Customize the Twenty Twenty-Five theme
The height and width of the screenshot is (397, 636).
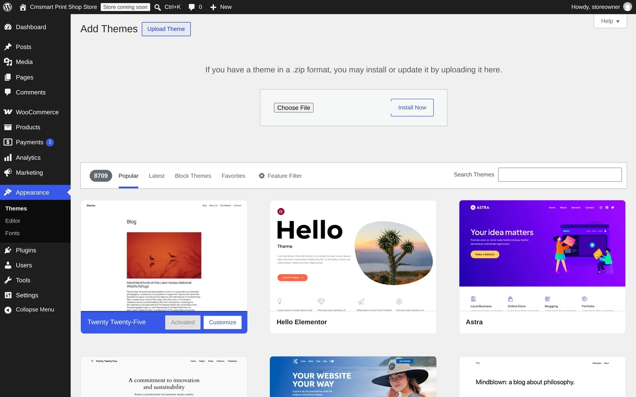[x=223, y=322]
